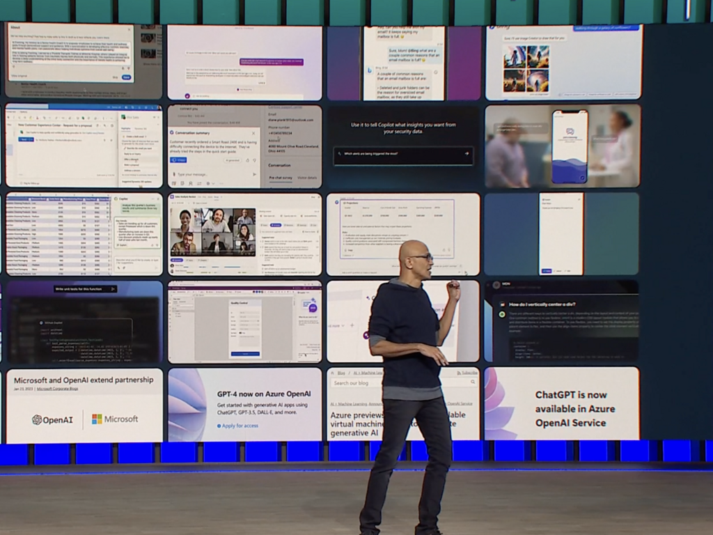The width and height of the screenshot is (713, 535).
Task: Click the Copilot icon beside Conversation summary
Action: (172, 132)
